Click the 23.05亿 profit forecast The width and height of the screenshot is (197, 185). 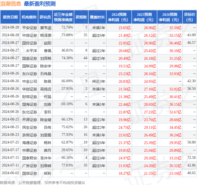tap(125, 28)
